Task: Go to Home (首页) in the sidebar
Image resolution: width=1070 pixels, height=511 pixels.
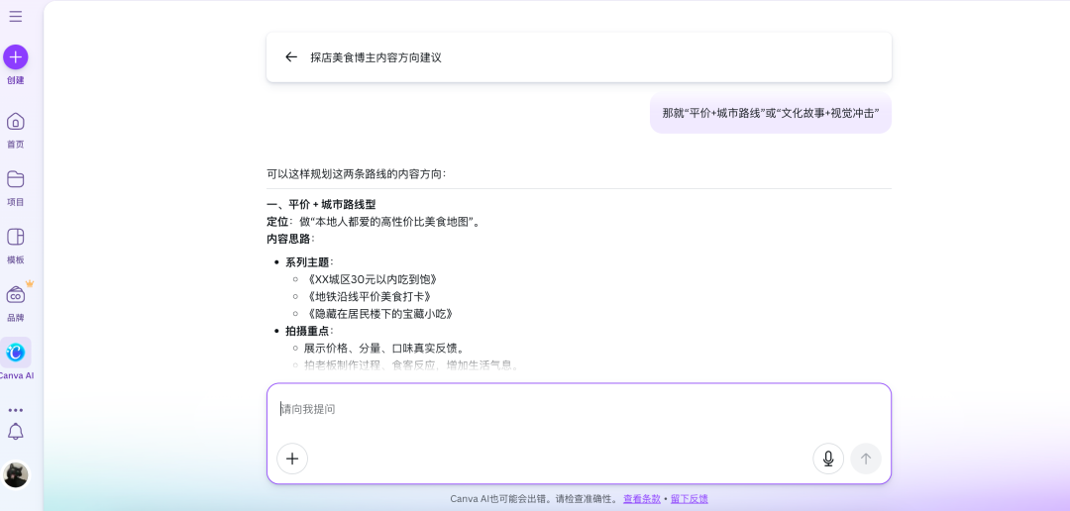Action: 16,122
